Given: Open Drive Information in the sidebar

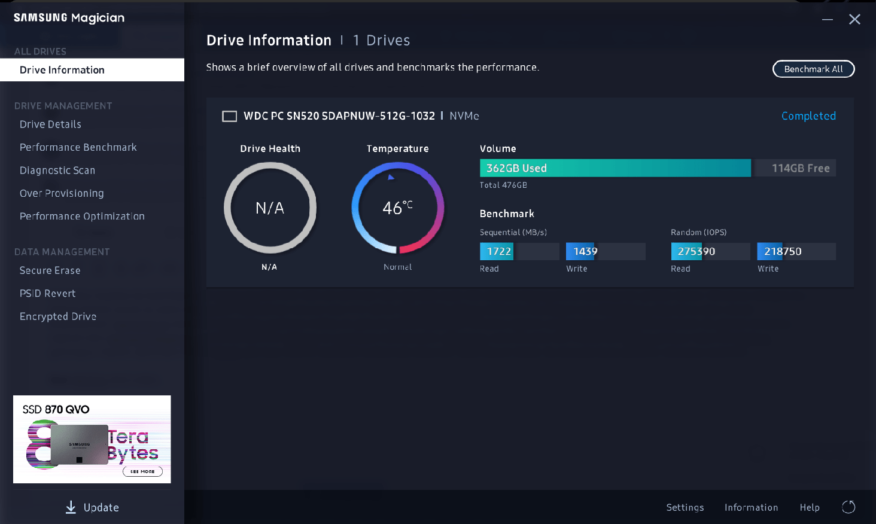Looking at the screenshot, I should point(92,70).
